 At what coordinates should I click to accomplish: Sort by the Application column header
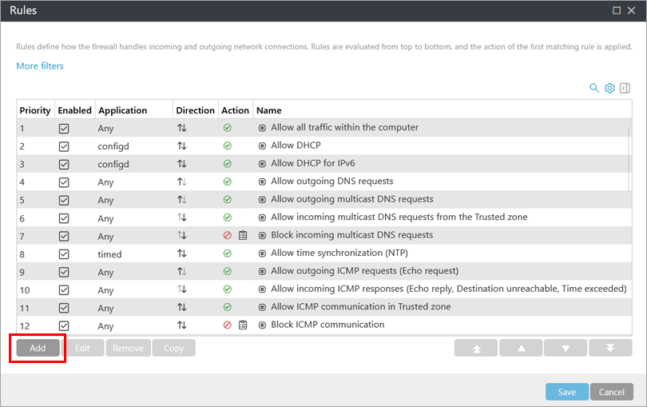(122, 110)
